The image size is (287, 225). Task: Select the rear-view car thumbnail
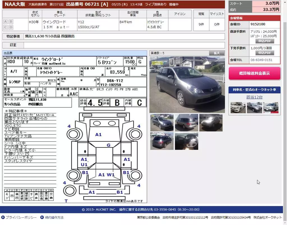tap(162, 141)
